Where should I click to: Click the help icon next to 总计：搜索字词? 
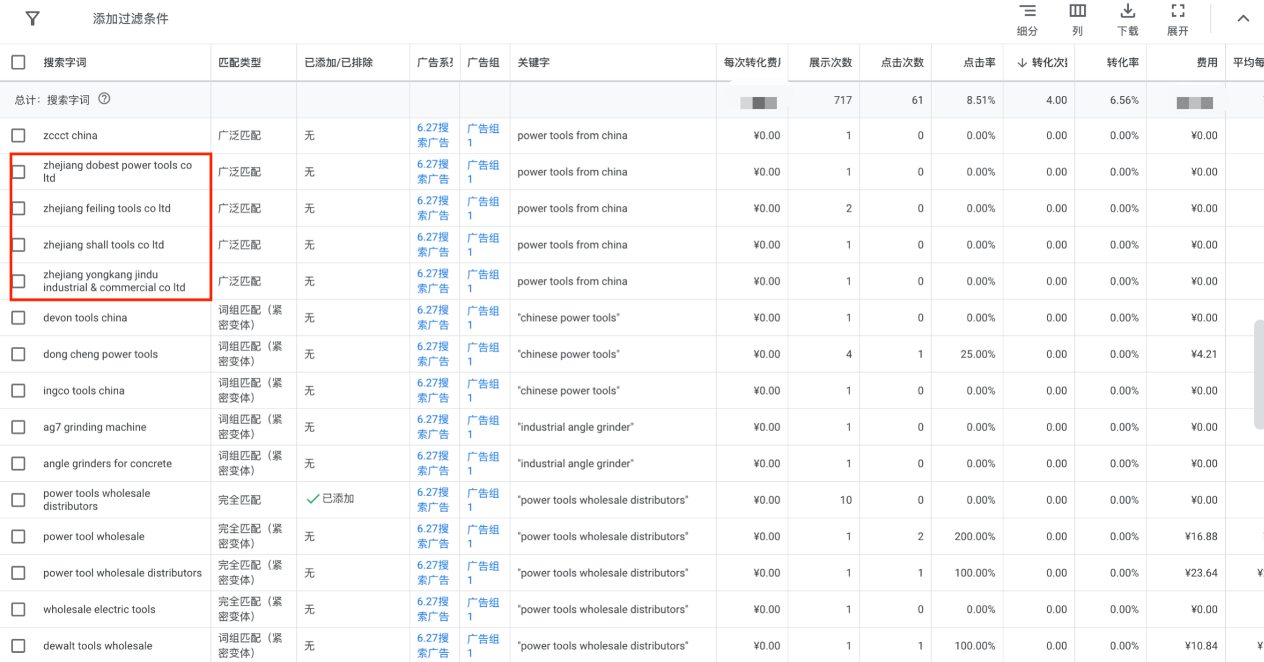(104, 99)
